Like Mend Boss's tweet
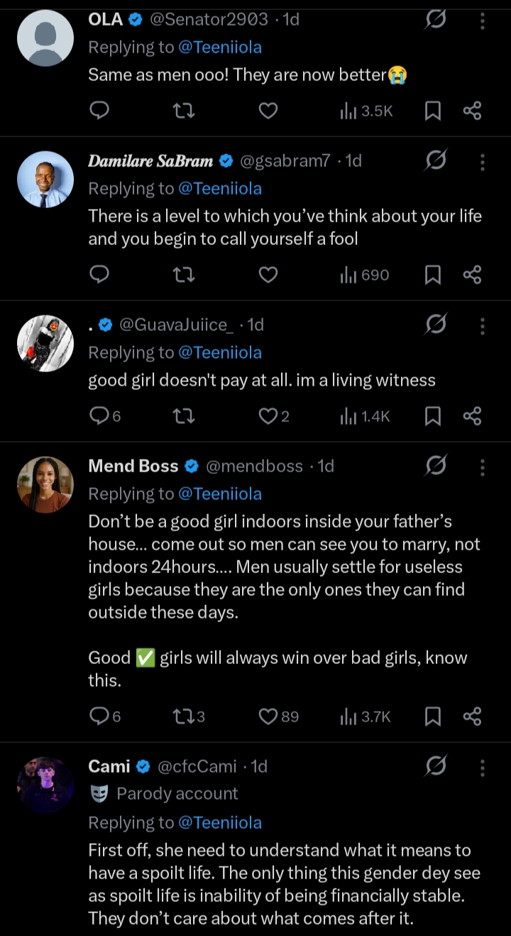 pyautogui.click(x=268, y=717)
